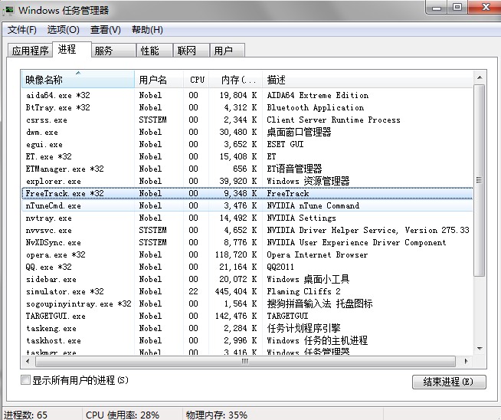This screenshot has width=501, height=420.
Task: Click the CPU 使用率: 28% status entry
Action: (x=123, y=415)
